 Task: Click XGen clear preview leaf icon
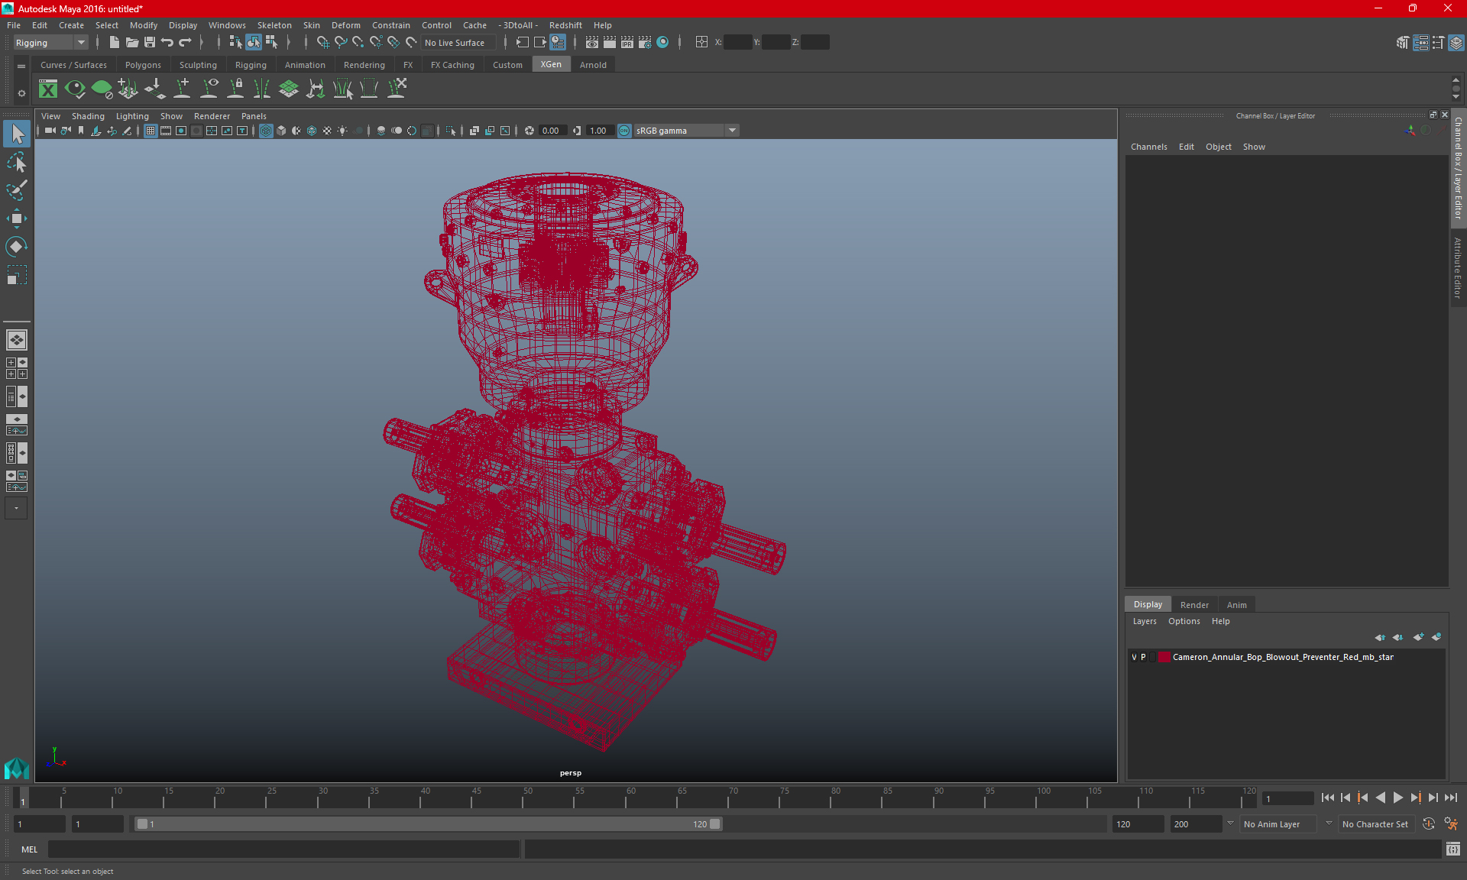(102, 89)
